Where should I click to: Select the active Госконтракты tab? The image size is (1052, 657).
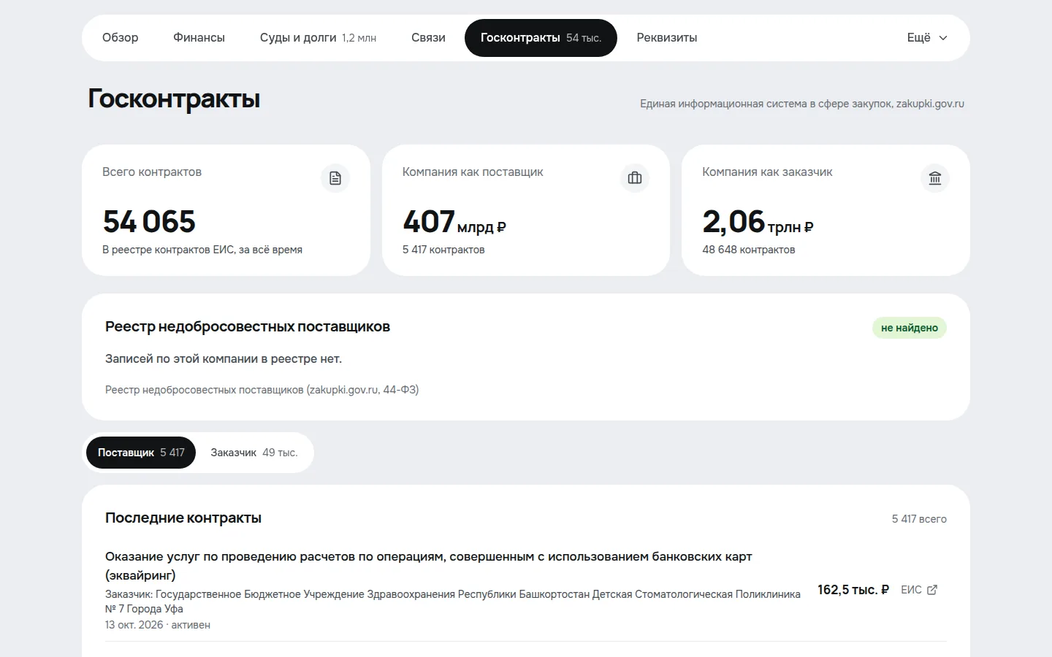[x=541, y=38]
